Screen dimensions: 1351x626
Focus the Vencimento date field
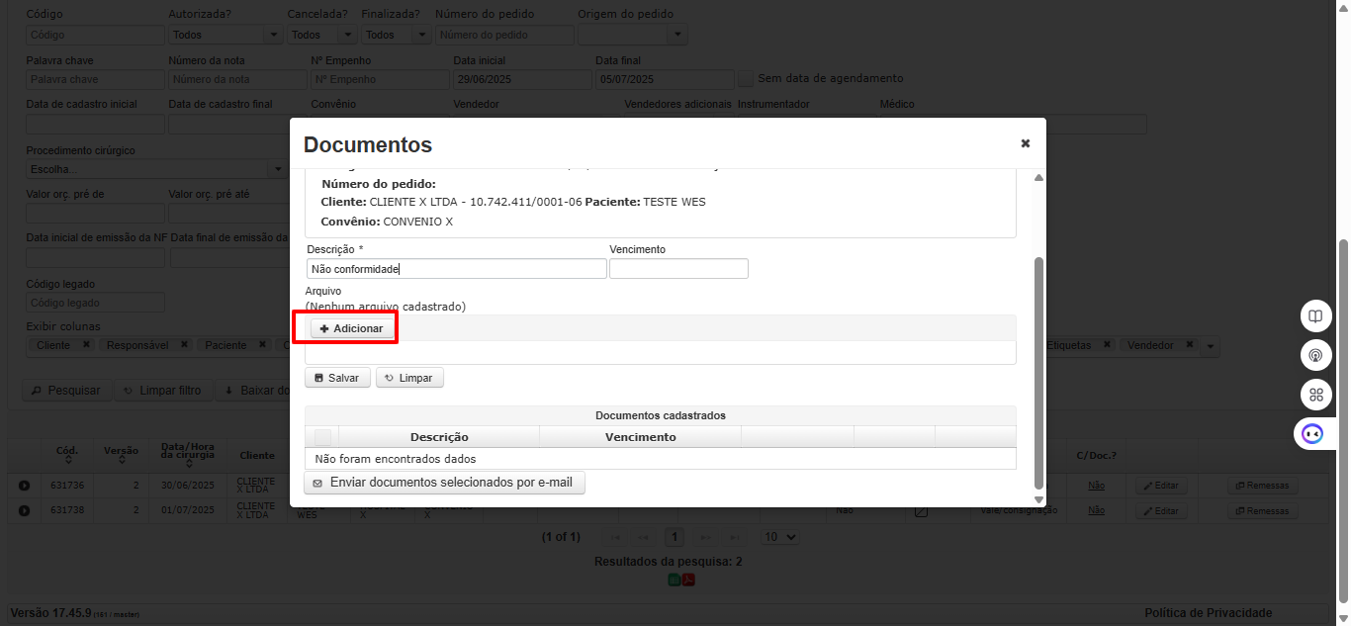678,269
